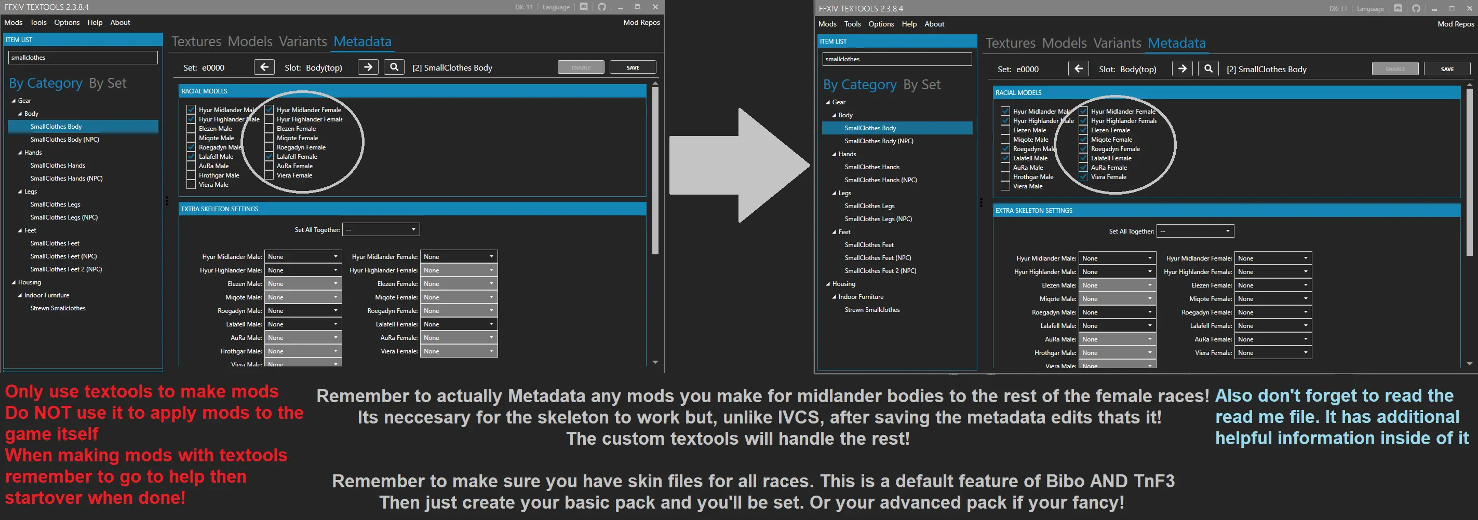Click SAVE button in right window
This screenshot has width=1478, height=520.
click(1447, 69)
